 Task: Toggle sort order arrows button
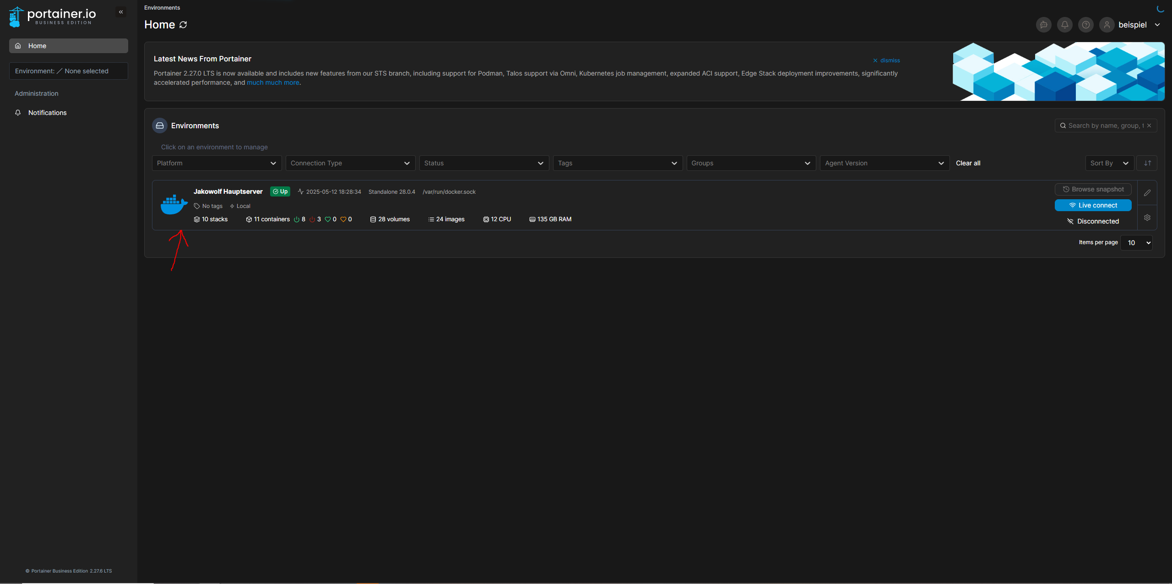click(1147, 163)
